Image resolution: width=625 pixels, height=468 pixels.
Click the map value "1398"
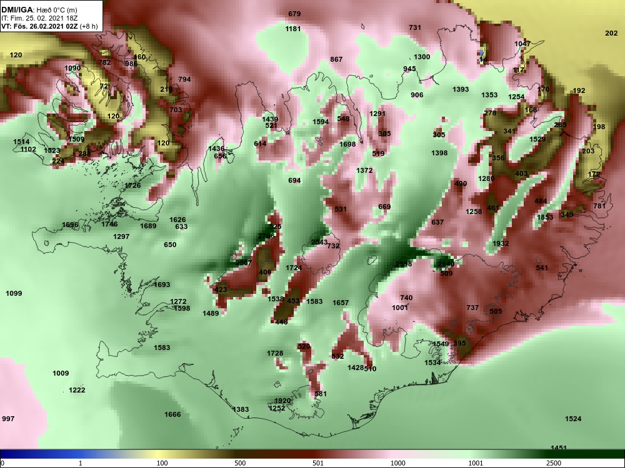(x=439, y=154)
